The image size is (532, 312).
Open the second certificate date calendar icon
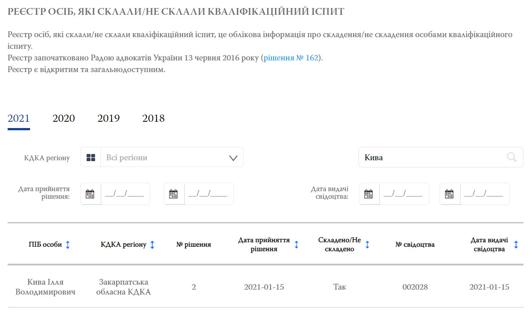449,194
